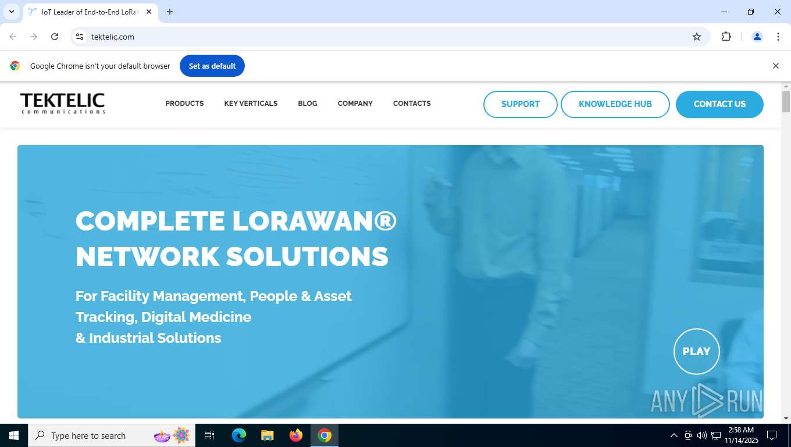Dismiss the default browser notification bar
This screenshot has height=447, width=791.
click(x=775, y=66)
